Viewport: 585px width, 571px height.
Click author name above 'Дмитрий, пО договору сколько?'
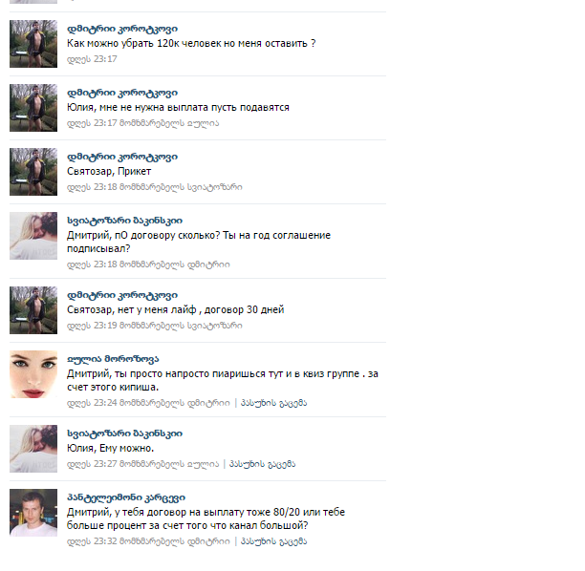pos(124,221)
